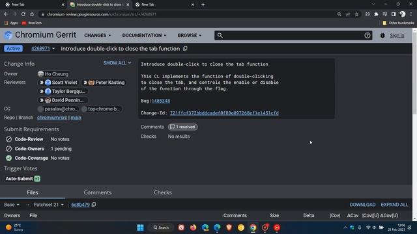This screenshot has height=234, width=417.
Task: Open Brave browser from the taskbar
Action: tap(229, 227)
